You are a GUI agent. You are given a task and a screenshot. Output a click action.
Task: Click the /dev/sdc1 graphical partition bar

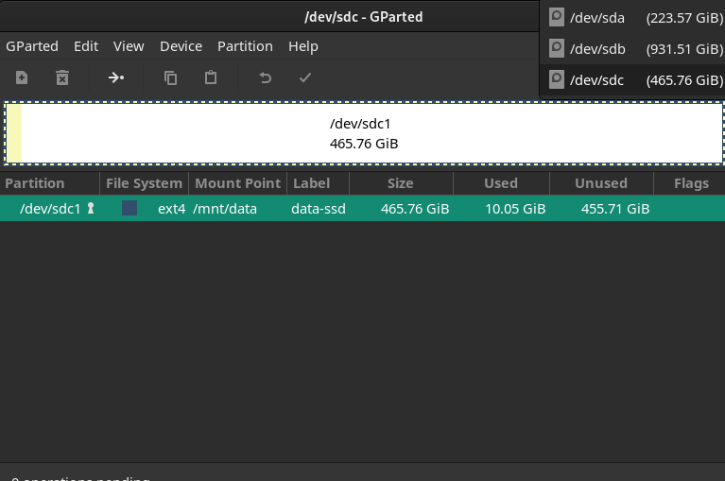tap(364, 133)
